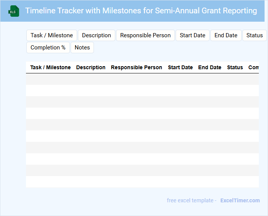Pick the 'Completion %' tag button
This screenshot has width=268, height=216.
click(x=48, y=48)
